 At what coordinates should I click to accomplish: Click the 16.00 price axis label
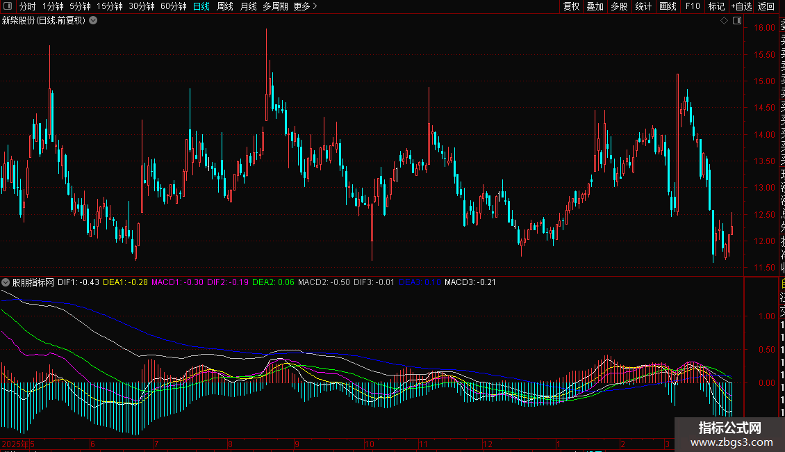point(764,28)
